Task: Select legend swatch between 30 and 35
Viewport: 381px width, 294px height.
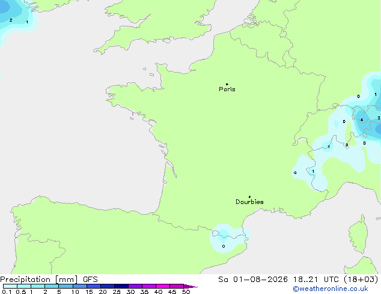Action: (x=135, y=286)
